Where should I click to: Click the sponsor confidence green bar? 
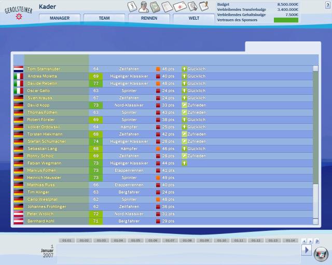[286, 20]
